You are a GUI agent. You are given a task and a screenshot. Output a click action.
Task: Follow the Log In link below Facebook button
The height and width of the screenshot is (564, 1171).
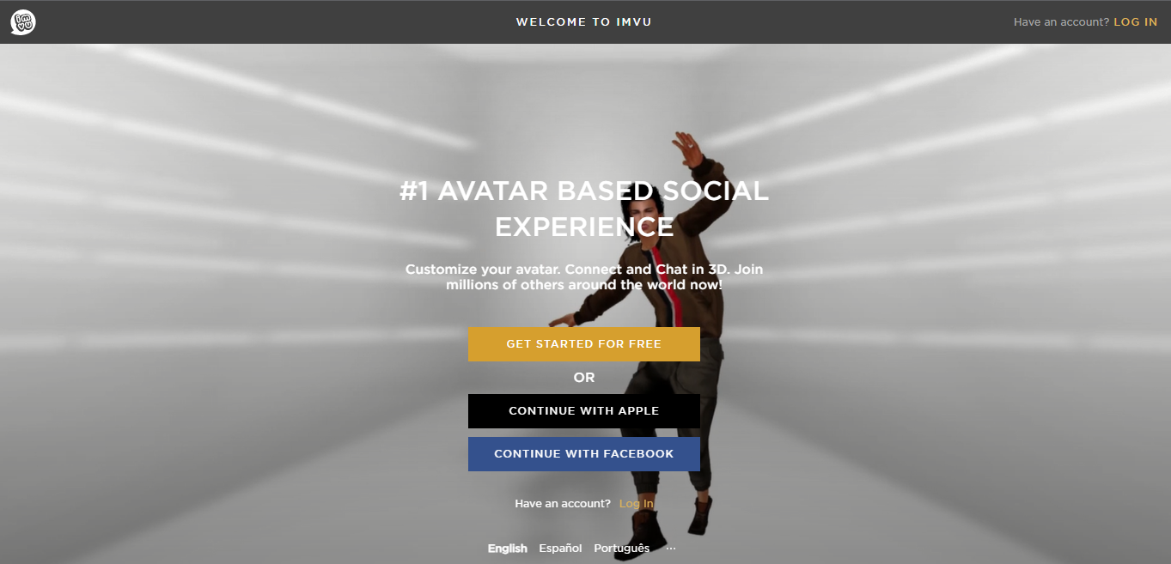(x=637, y=504)
